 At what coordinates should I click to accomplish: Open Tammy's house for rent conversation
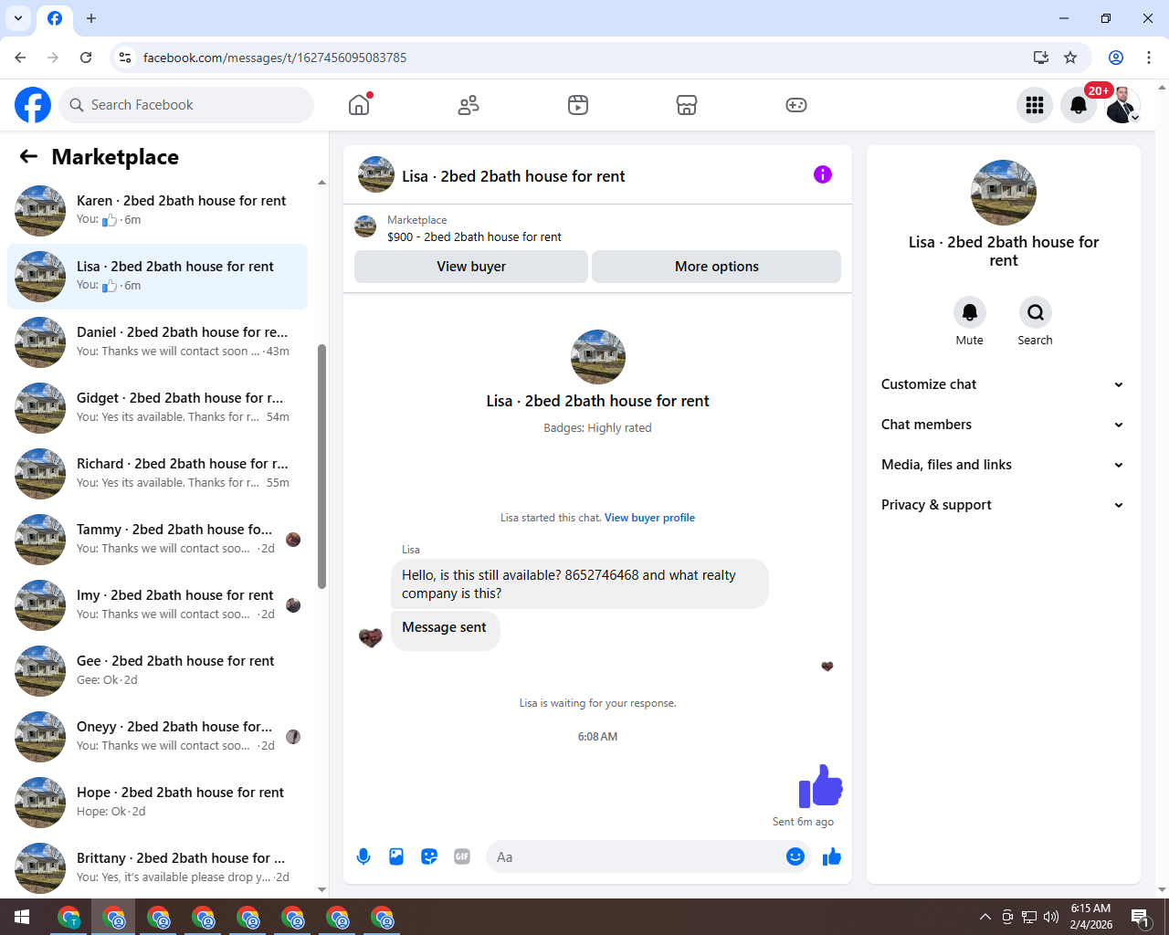tap(158, 540)
